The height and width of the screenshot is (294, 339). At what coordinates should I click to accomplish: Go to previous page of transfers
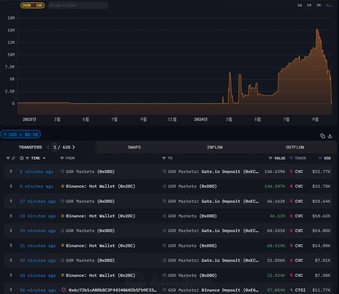point(48,147)
